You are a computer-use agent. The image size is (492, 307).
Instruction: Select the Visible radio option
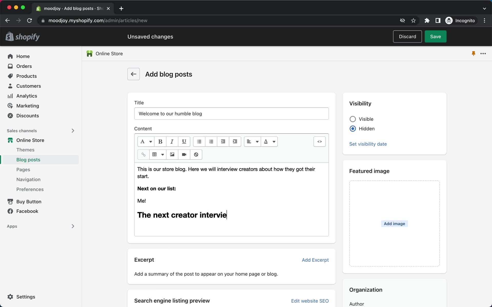(x=353, y=119)
